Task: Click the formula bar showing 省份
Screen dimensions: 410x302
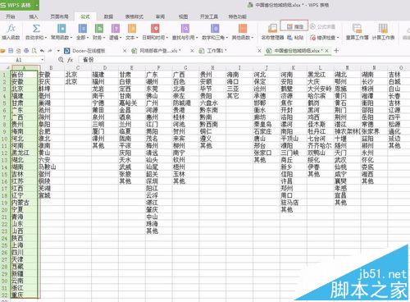Action: pyautogui.click(x=244, y=60)
